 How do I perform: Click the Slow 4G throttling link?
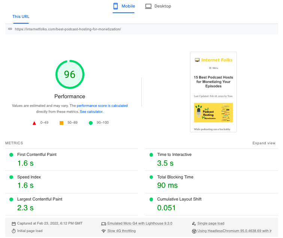point(121,231)
